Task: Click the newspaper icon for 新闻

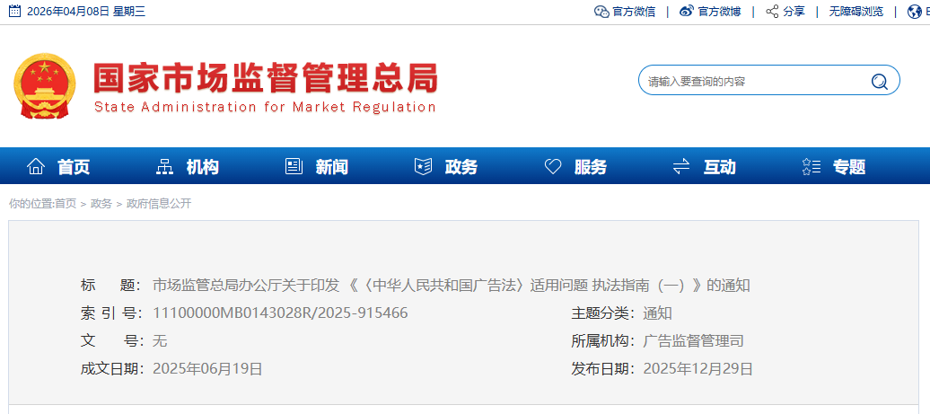Action: (x=294, y=167)
